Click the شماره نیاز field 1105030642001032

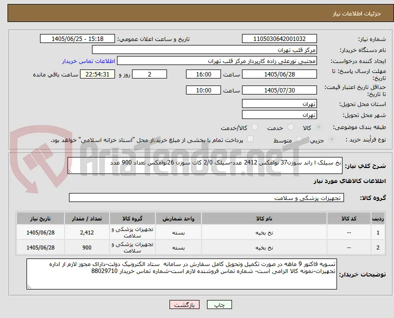(279, 38)
